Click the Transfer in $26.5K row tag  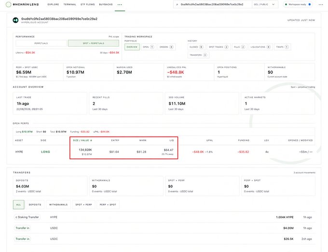(x=22, y=239)
